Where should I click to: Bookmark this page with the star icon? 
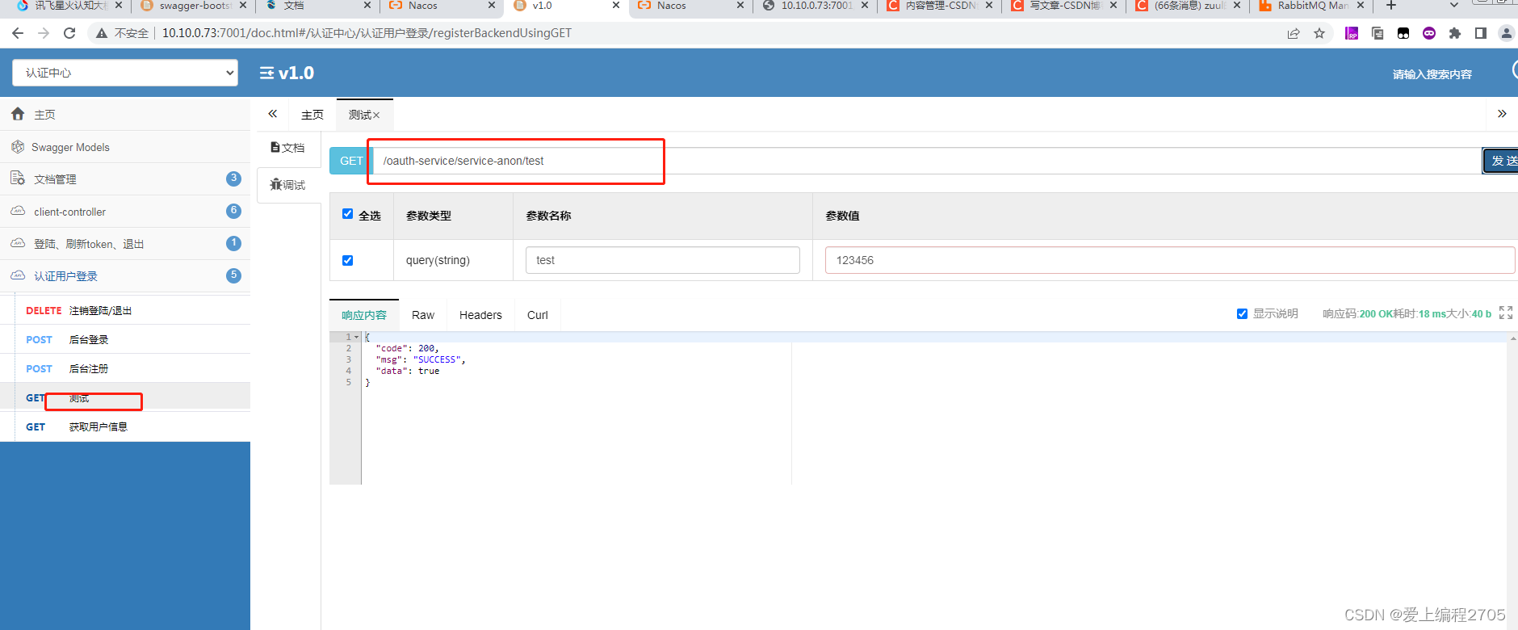(x=1319, y=33)
